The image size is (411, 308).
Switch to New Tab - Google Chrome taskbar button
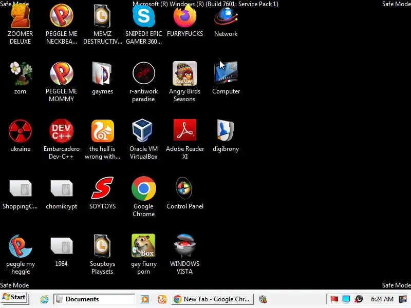coord(213,299)
